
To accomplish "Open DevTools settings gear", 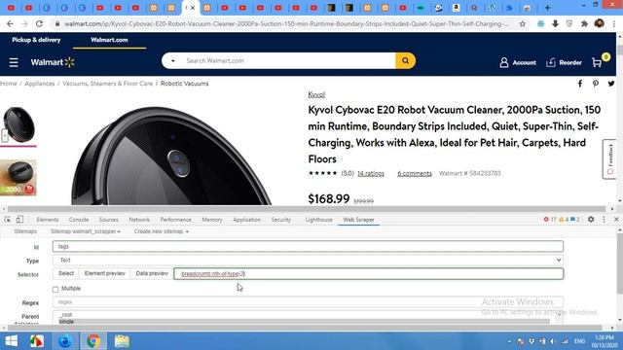I will pos(591,219).
